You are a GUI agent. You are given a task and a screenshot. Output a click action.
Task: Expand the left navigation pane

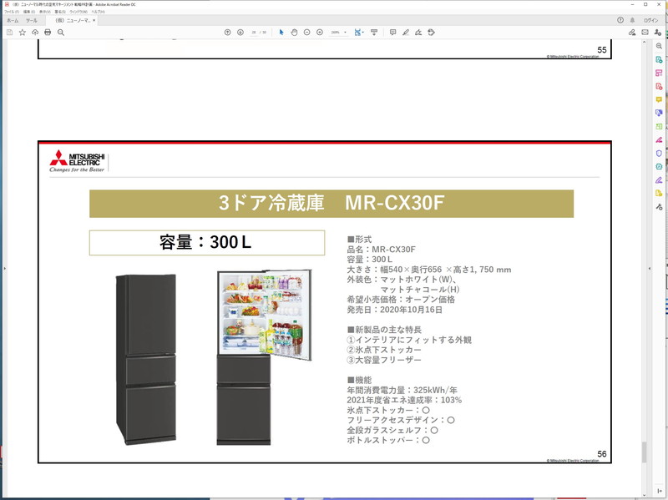point(3,269)
